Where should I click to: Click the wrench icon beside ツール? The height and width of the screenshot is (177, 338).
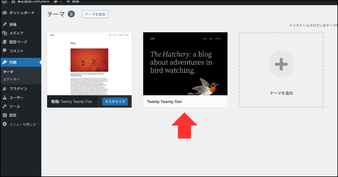pyautogui.click(x=5, y=106)
